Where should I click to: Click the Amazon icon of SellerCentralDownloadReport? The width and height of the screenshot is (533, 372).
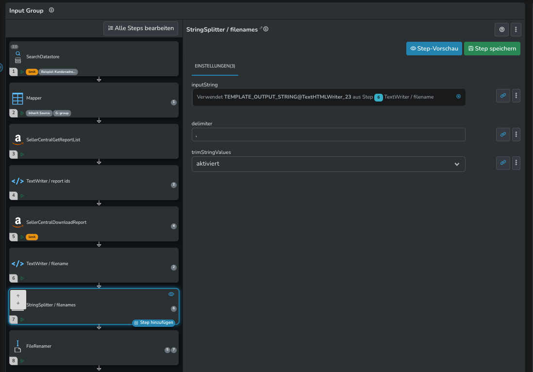tap(17, 222)
